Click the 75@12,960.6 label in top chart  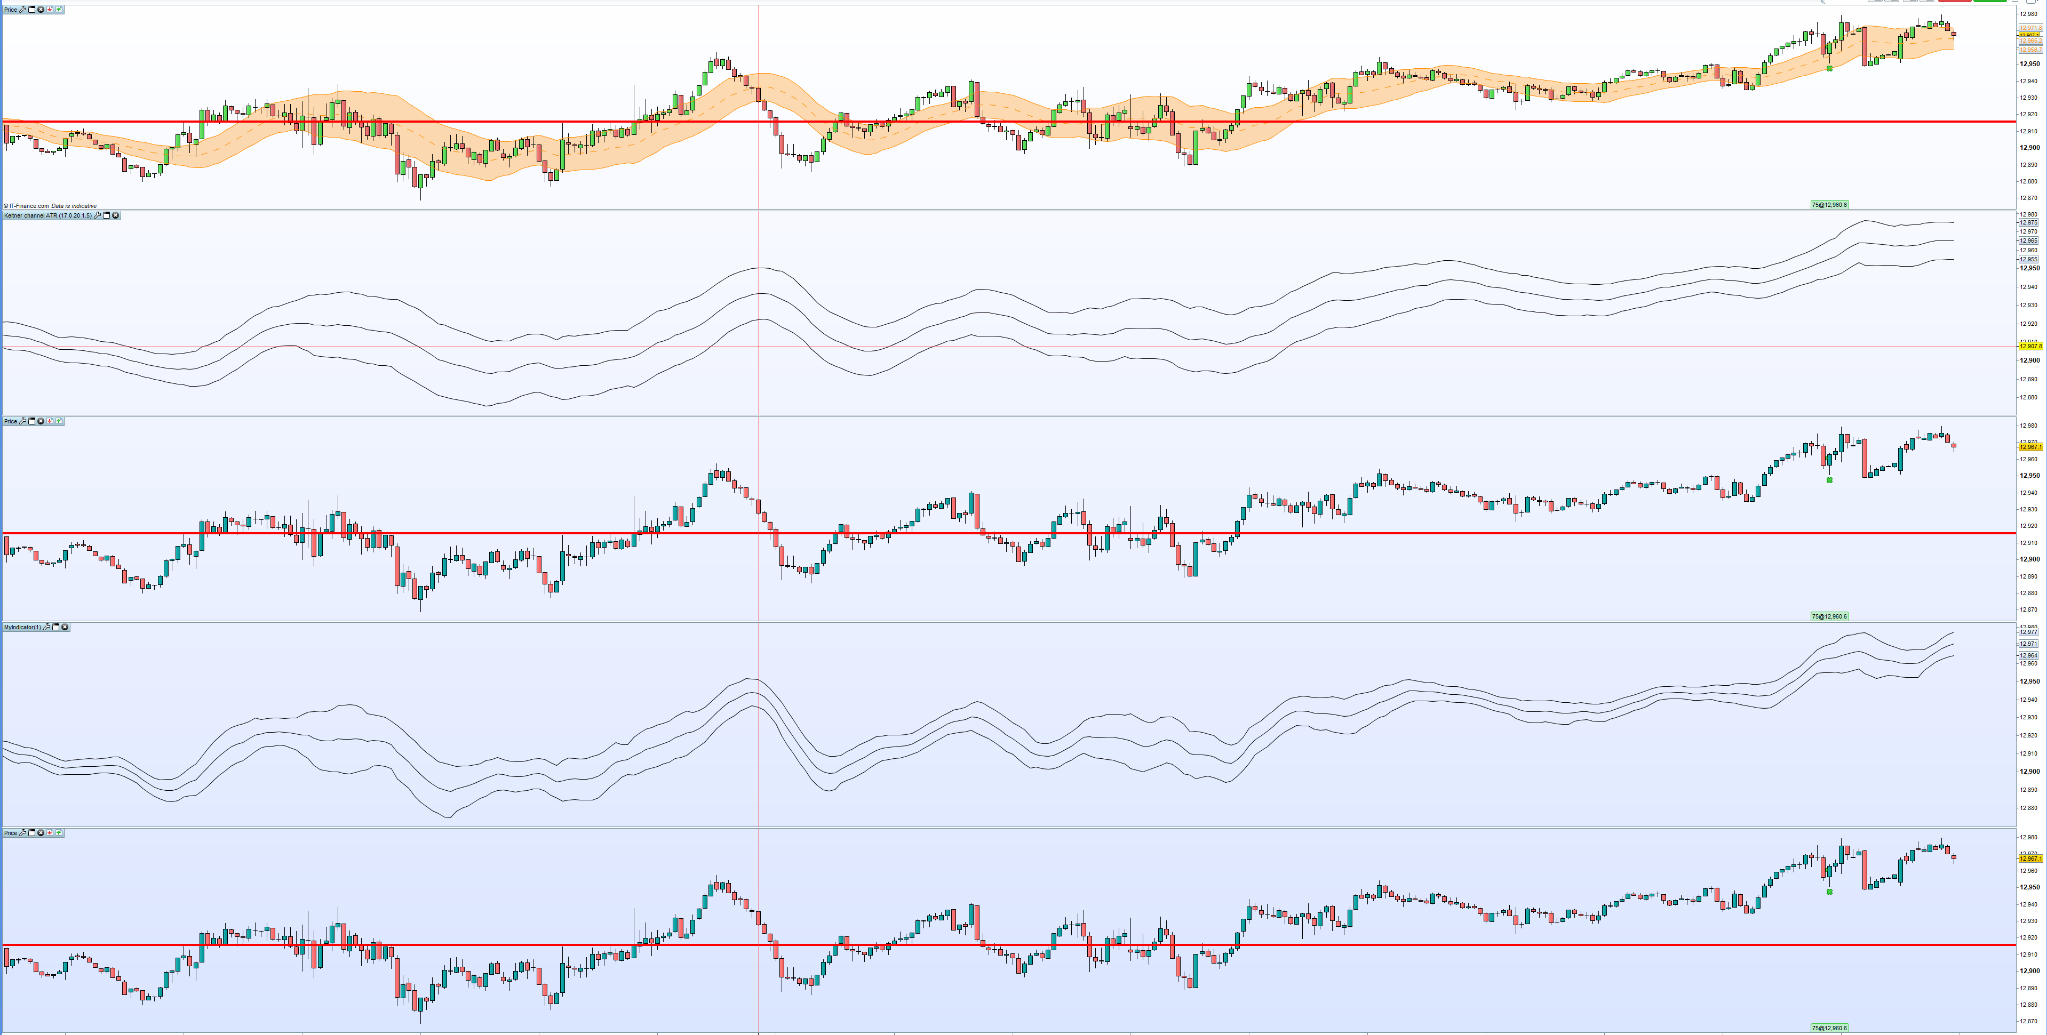(x=1828, y=204)
